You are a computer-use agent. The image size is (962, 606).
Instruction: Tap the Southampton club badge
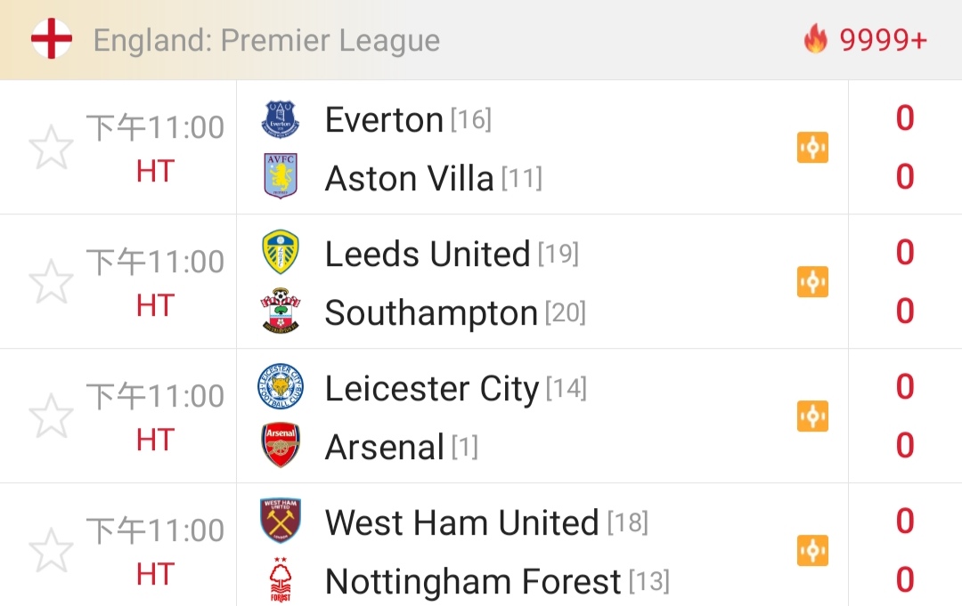coord(281,311)
